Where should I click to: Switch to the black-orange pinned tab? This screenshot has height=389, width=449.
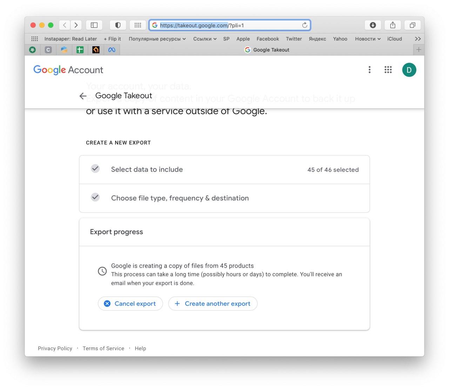coord(96,50)
